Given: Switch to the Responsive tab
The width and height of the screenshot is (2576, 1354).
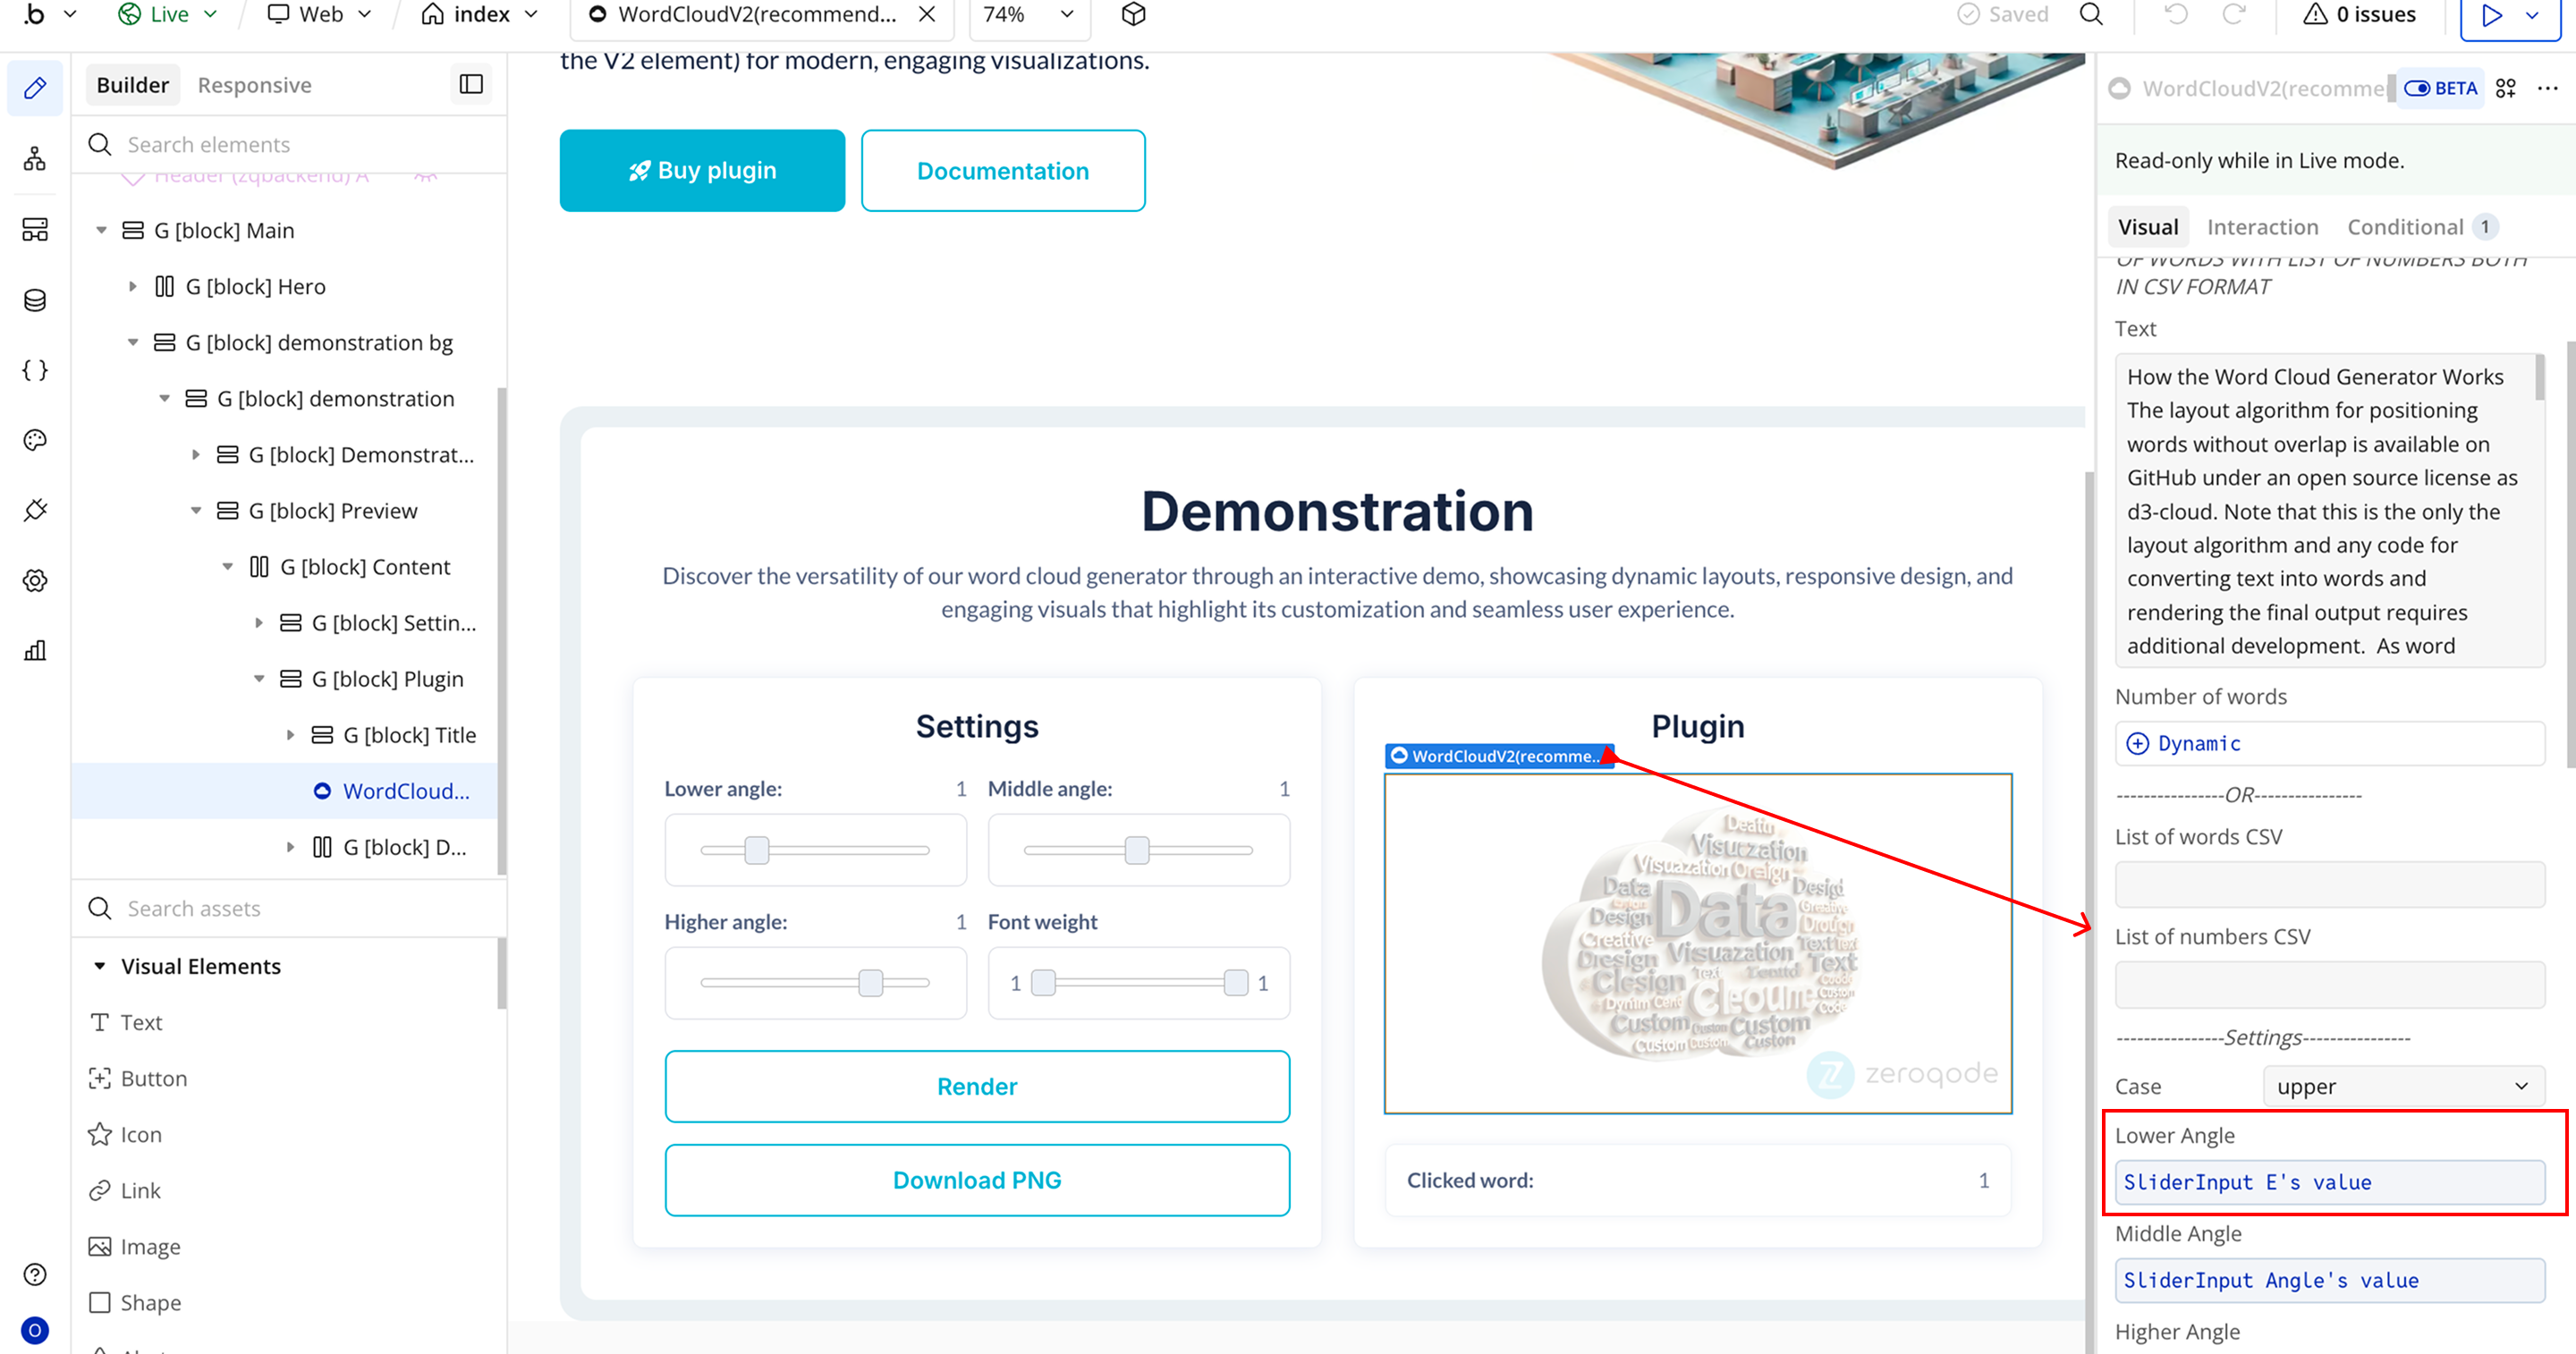Looking at the screenshot, I should 254,85.
